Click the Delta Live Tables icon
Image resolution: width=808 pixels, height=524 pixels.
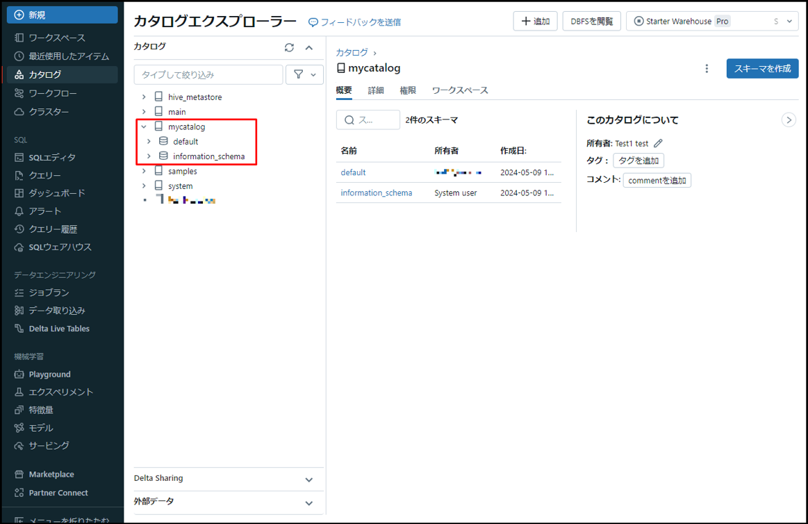pyautogui.click(x=19, y=329)
